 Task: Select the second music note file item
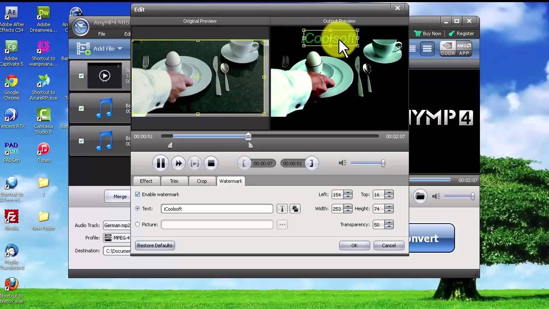tap(104, 141)
